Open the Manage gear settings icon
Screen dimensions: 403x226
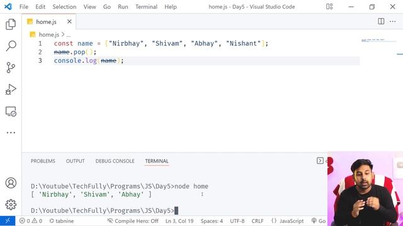click(x=11, y=205)
